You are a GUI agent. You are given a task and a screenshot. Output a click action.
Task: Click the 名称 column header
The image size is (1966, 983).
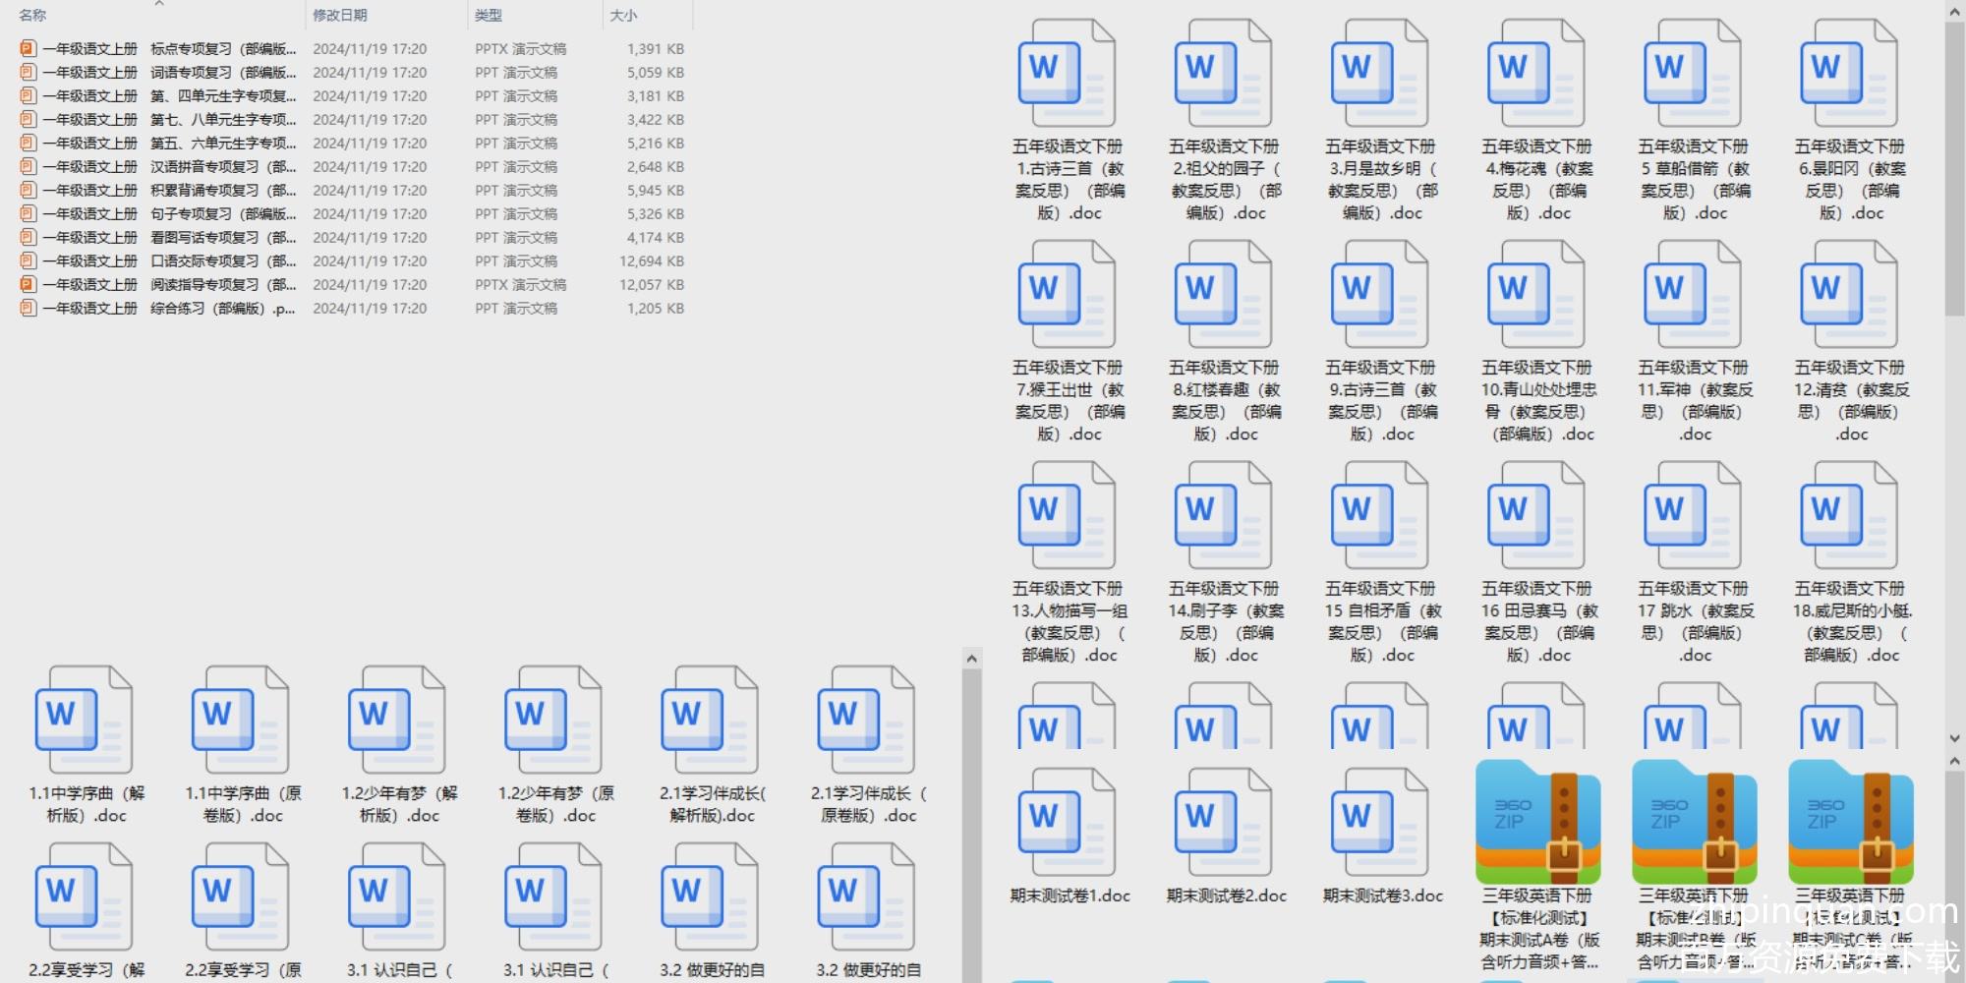tap(32, 16)
